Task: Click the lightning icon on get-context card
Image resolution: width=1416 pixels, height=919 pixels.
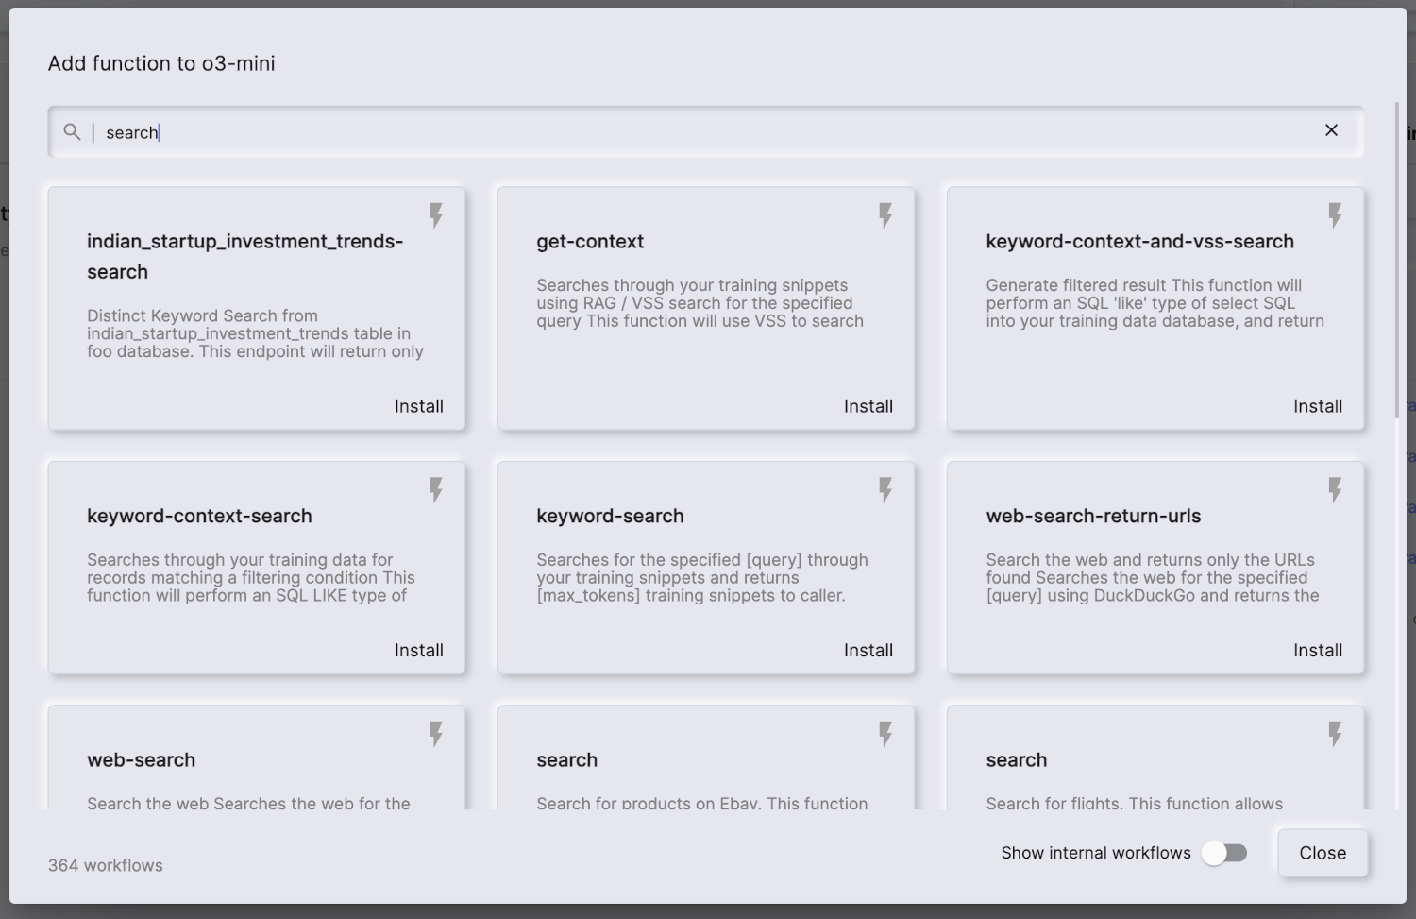Action: (885, 215)
